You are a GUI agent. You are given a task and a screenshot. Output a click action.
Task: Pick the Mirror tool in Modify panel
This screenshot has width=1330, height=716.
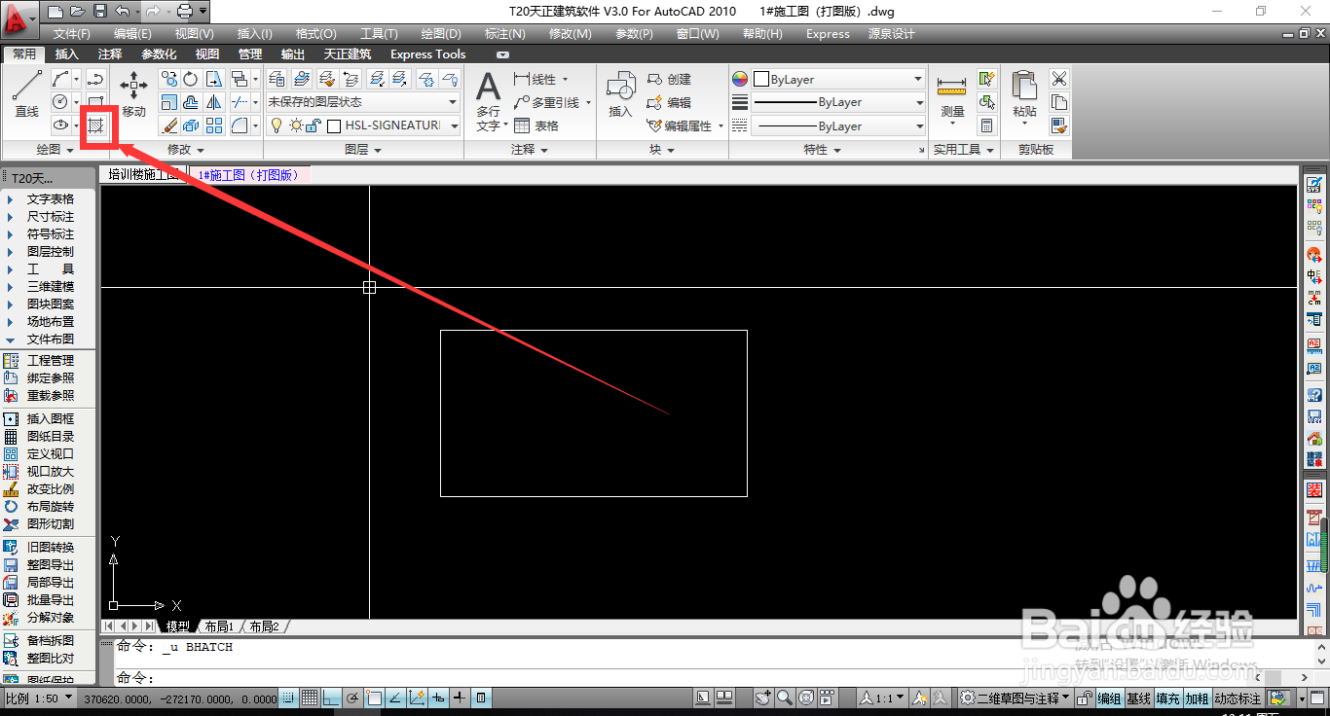[214, 102]
